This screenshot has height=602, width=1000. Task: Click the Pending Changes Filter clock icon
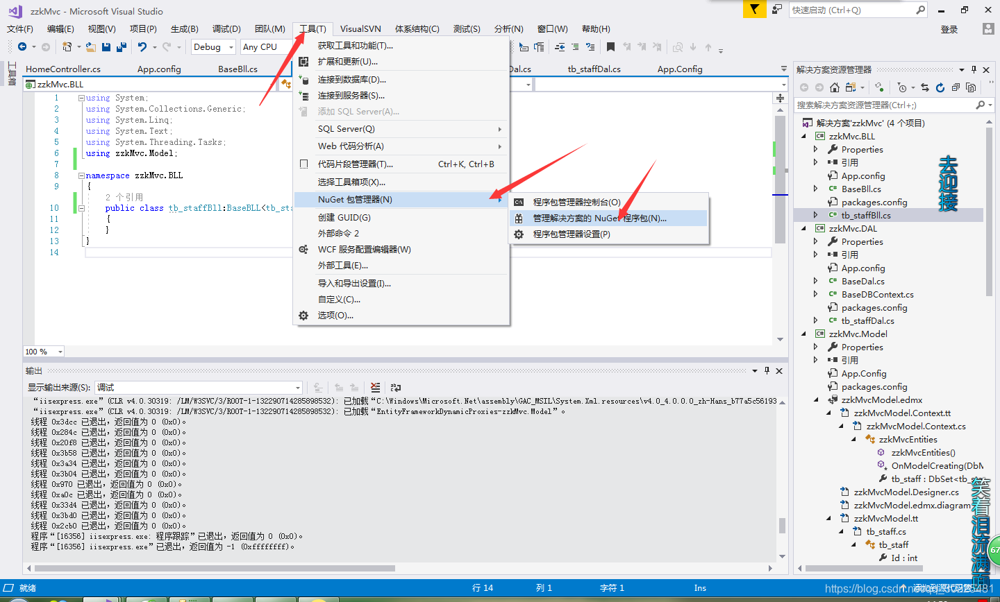point(902,87)
